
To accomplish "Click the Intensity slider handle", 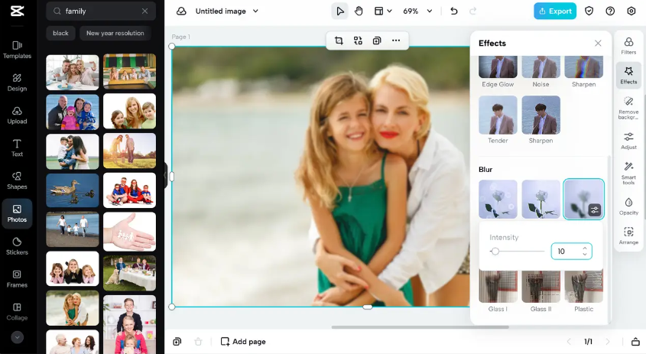I will [495, 251].
